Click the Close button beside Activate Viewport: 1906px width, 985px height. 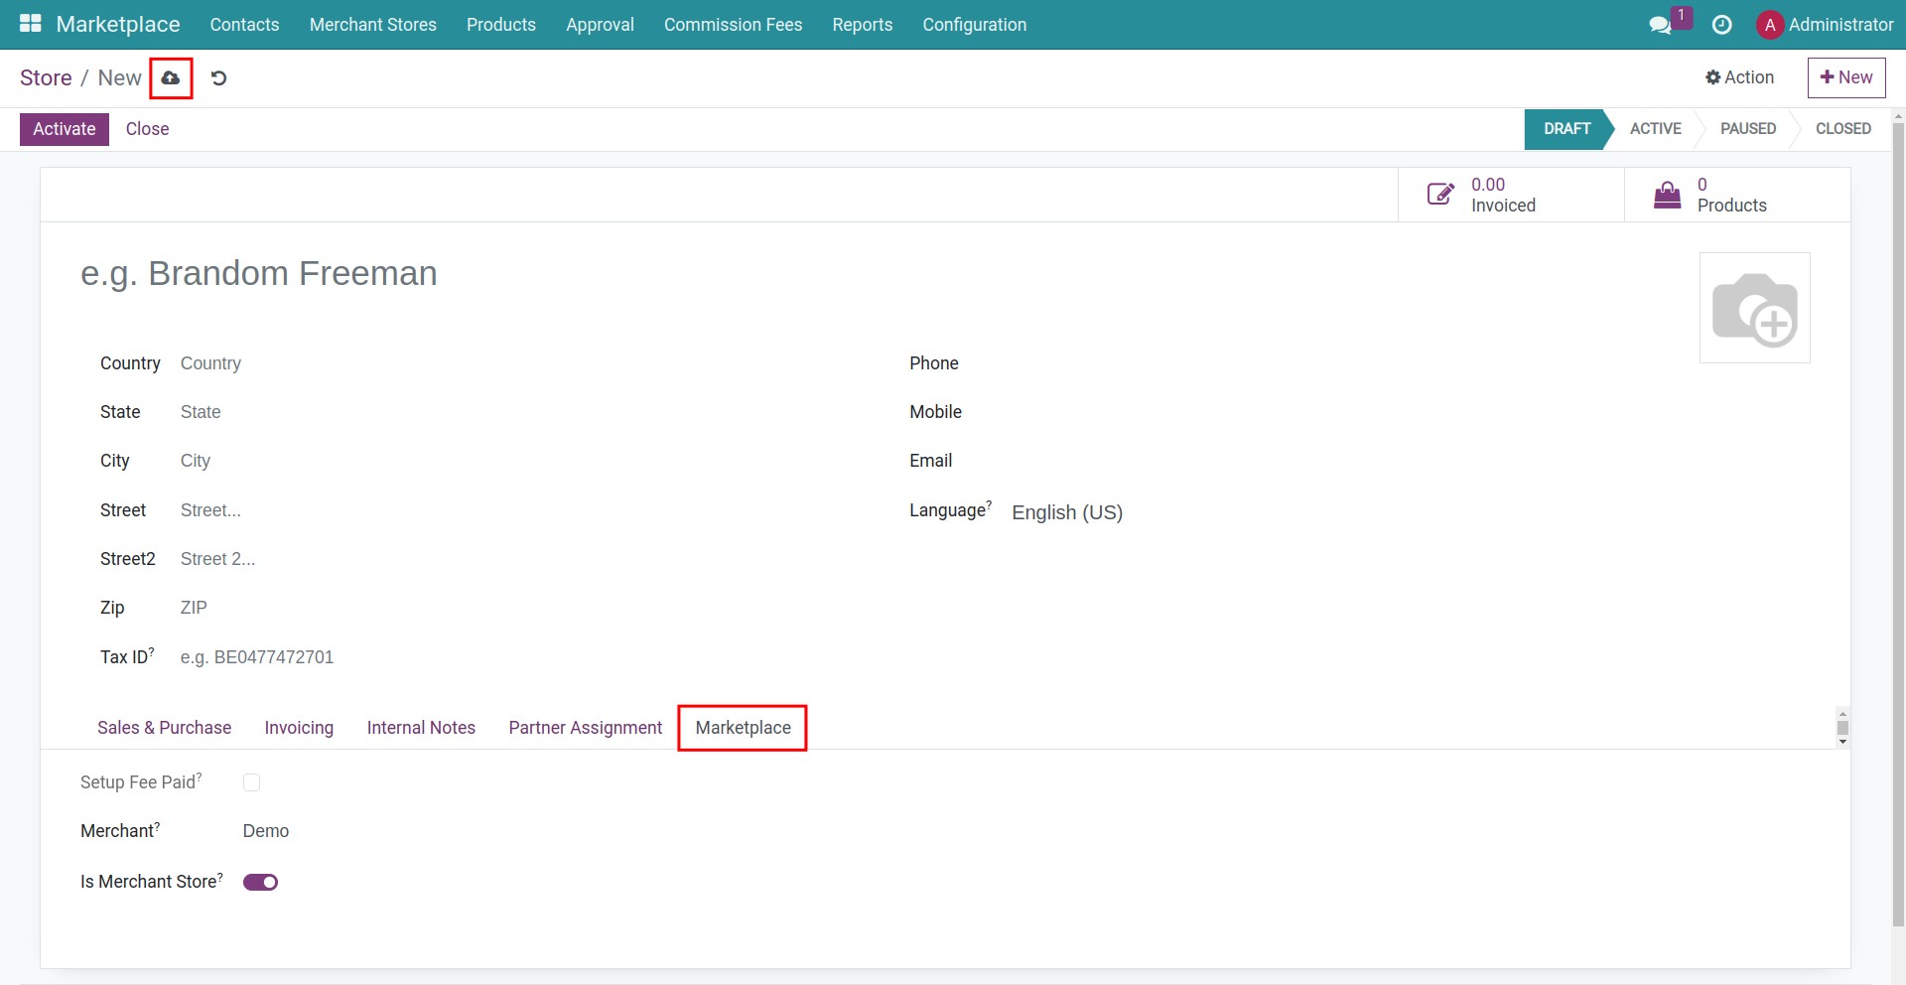pos(147,129)
